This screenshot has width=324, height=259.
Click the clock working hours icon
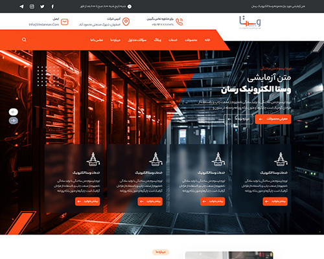[x=130, y=6]
